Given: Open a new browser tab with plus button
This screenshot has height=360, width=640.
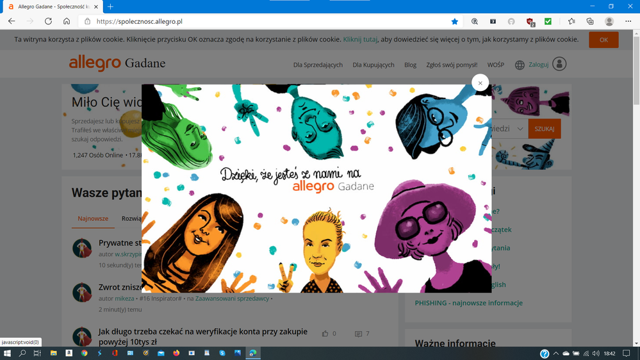Looking at the screenshot, I should point(111,6).
